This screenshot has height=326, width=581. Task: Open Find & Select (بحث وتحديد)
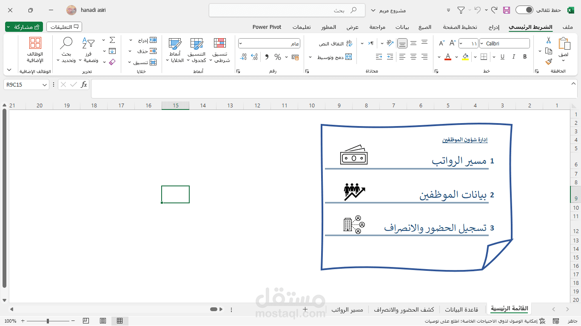coord(66,51)
